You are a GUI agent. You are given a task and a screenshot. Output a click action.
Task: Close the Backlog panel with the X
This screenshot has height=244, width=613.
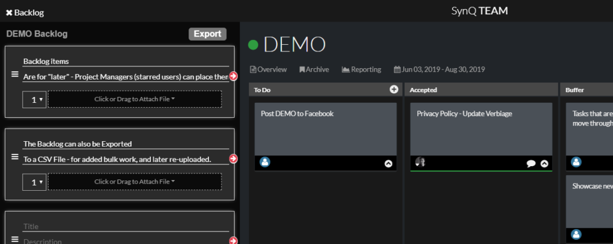point(9,13)
